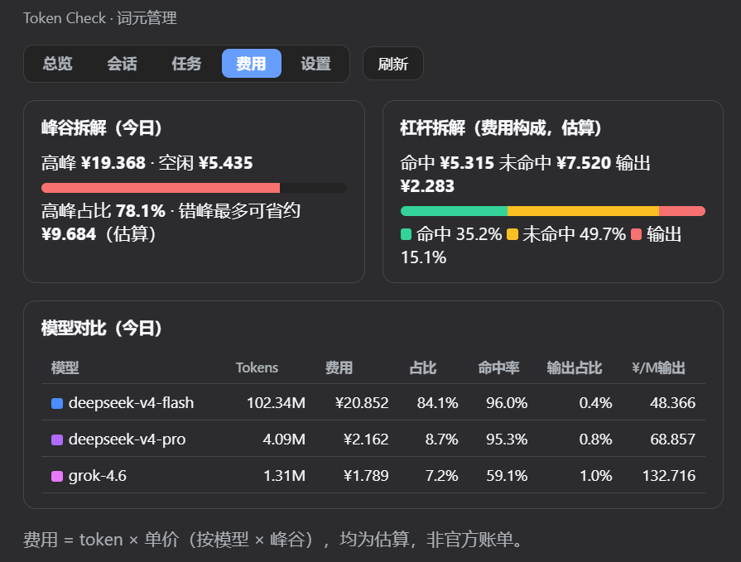The height and width of the screenshot is (562, 741).
Task: Click the 0.8% output share cell
Action: (x=595, y=440)
